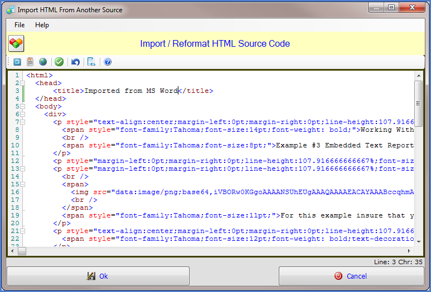Click the import from document file icon
The width and height of the screenshot is (431, 292).
[30, 62]
